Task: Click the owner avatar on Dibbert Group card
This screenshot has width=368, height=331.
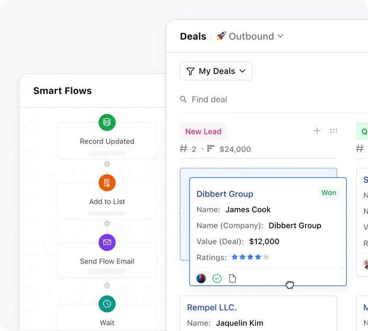Action: [201, 278]
